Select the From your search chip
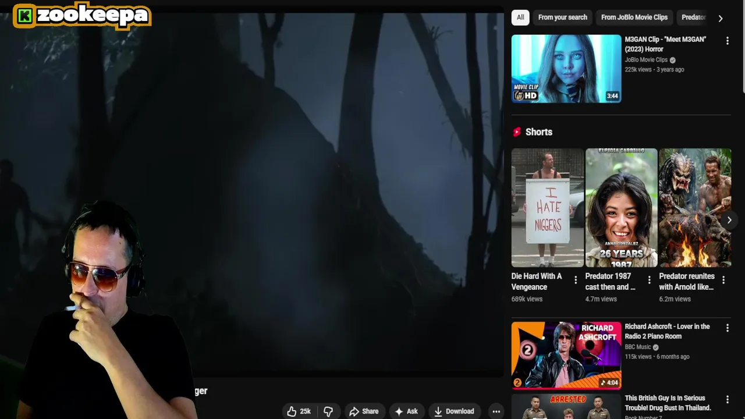The height and width of the screenshot is (419, 745). (x=563, y=17)
